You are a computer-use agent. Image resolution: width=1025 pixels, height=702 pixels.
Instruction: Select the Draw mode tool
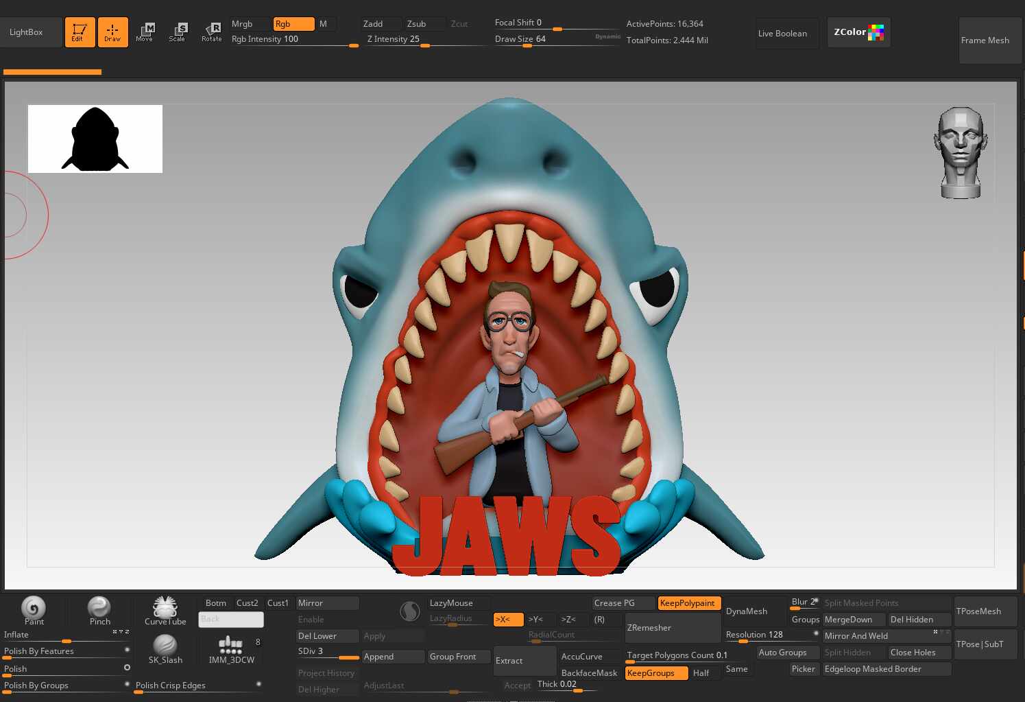(112, 32)
